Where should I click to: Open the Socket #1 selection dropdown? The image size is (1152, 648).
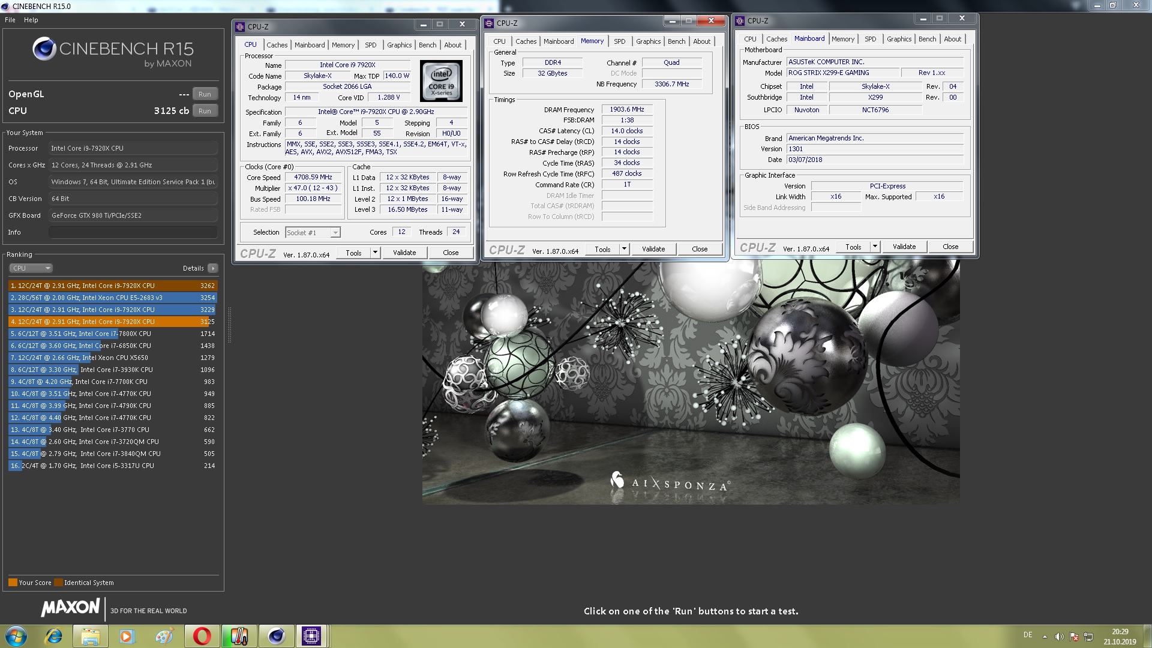click(x=313, y=233)
